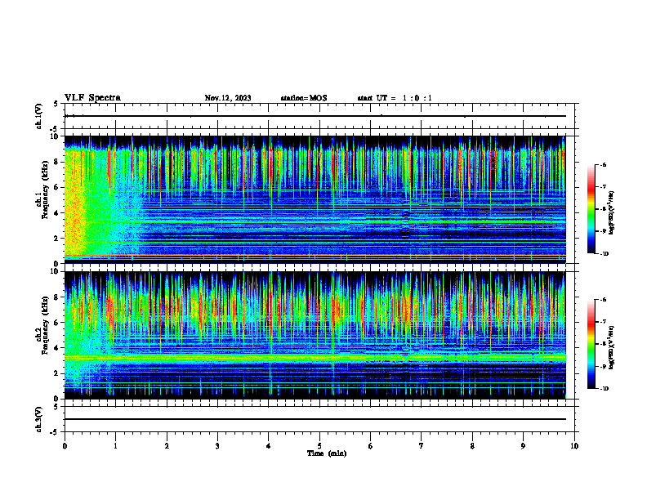Click time axis tick label "8"

[472, 446]
